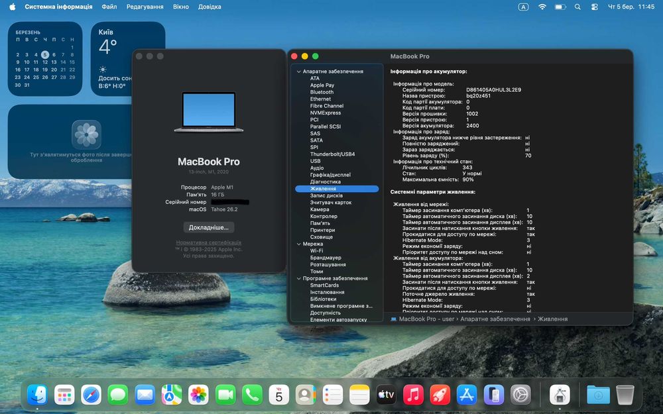
Task: Click the battery status icon
Action: tap(560, 7)
